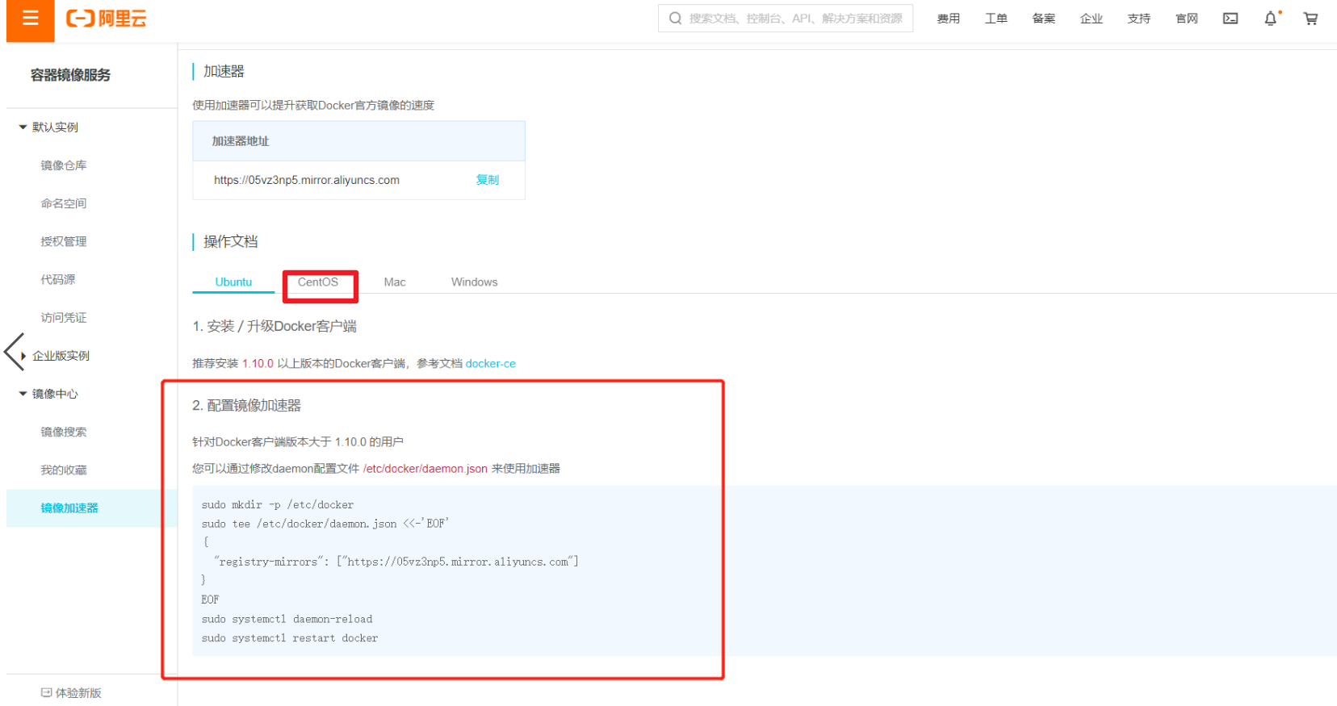The image size is (1337, 706).
Task: Click the 2. 配置镜像加速器 heading
Action: click(x=246, y=405)
